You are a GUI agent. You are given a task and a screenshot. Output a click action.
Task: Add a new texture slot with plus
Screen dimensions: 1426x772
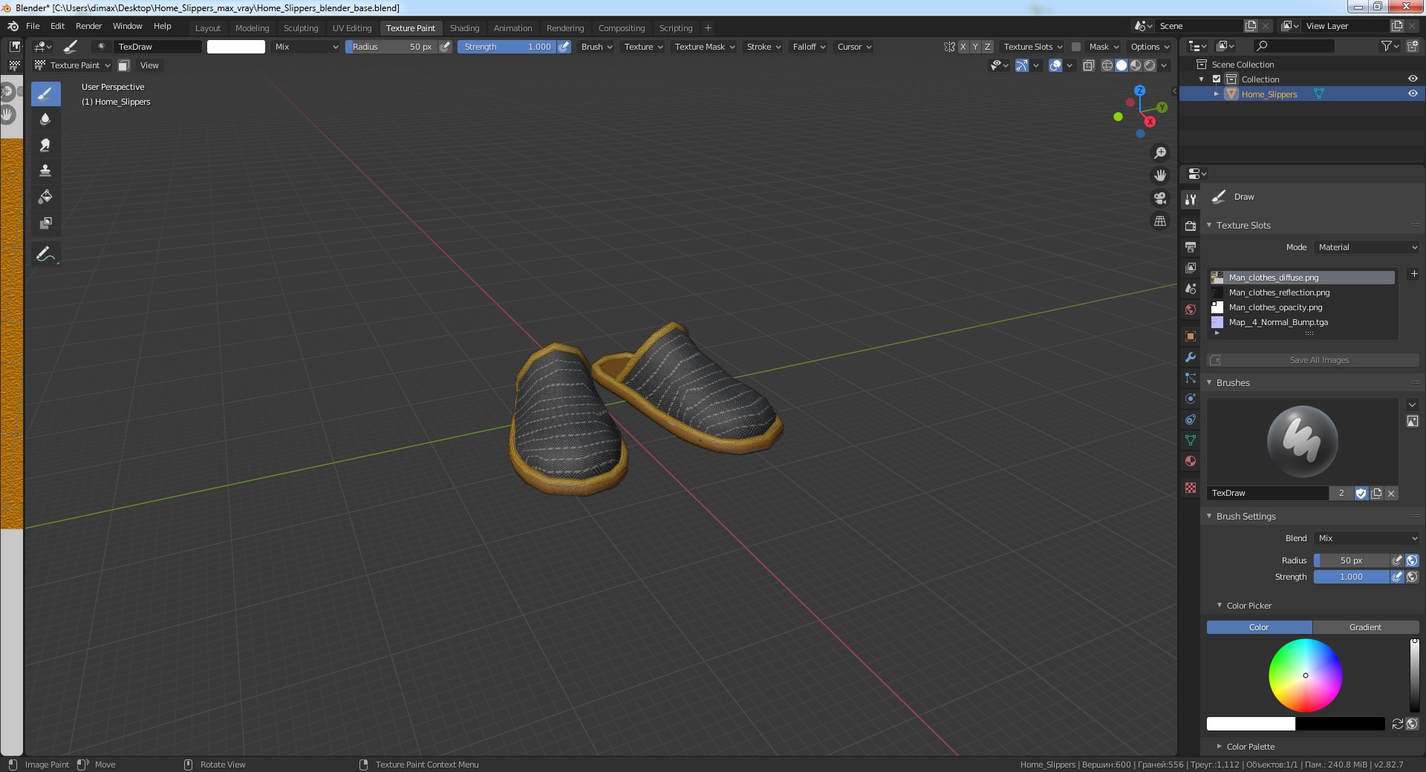click(1414, 274)
